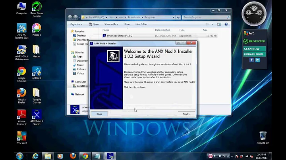Launch AMX Mod X Studio shortcut

tap(37, 118)
